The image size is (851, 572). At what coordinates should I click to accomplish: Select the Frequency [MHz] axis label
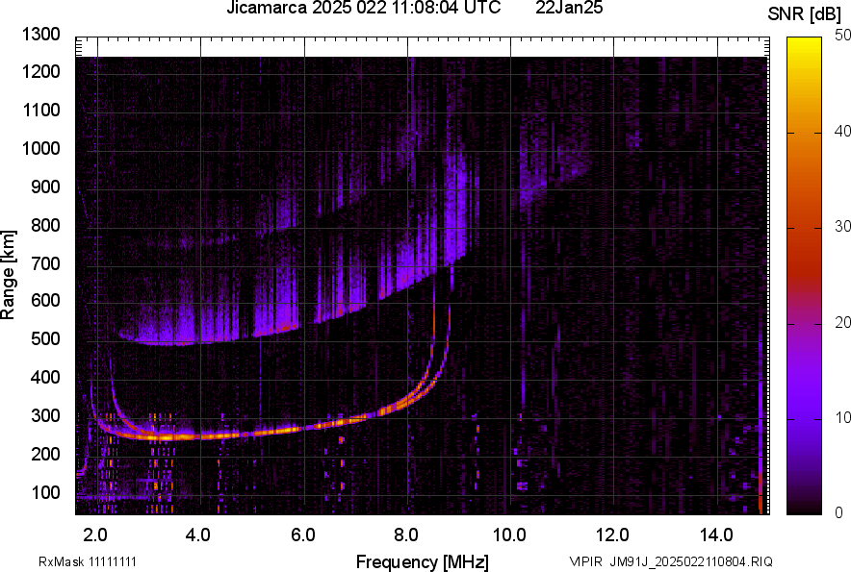pyautogui.click(x=422, y=561)
